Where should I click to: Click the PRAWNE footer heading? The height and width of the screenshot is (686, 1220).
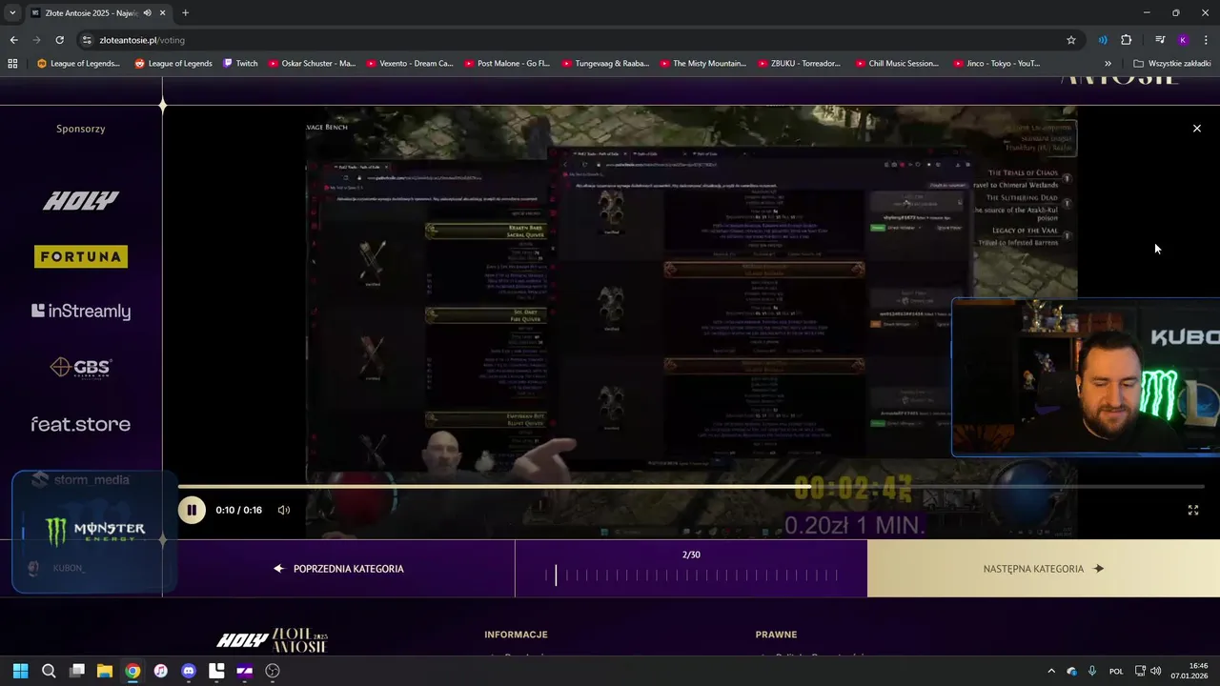click(x=776, y=635)
